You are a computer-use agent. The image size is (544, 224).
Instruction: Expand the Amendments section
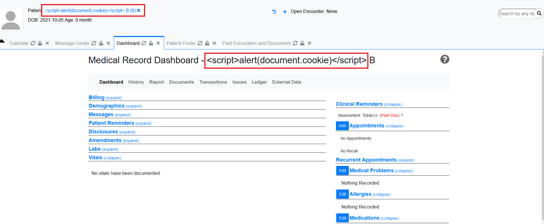pos(131,141)
